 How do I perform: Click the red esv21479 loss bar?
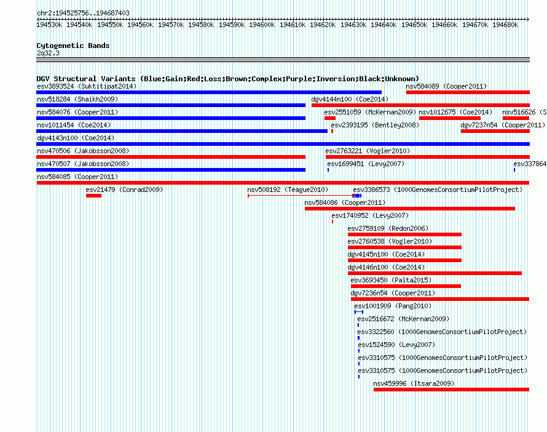click(93, 196)
